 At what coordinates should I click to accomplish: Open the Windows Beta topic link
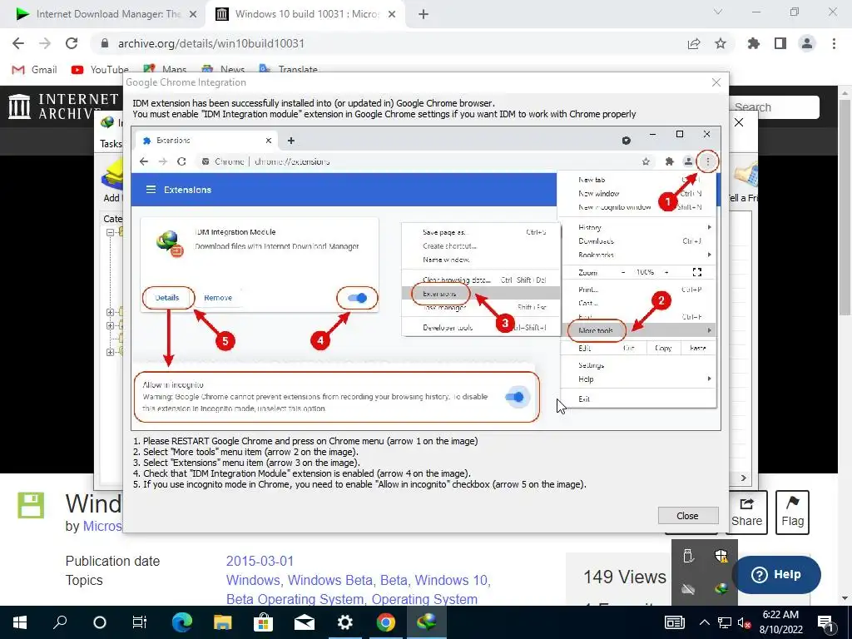coord(330,580)
